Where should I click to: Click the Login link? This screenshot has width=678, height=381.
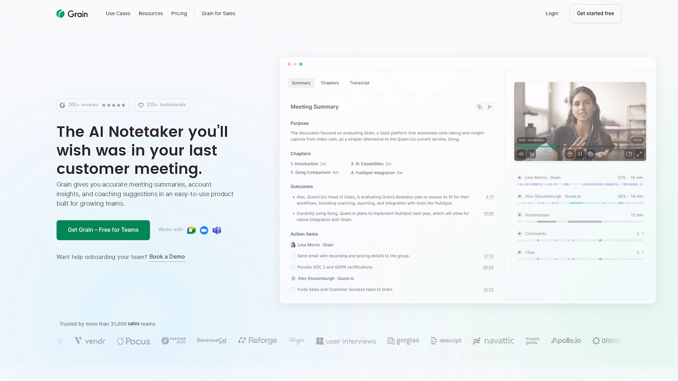[x=552, y=13]
